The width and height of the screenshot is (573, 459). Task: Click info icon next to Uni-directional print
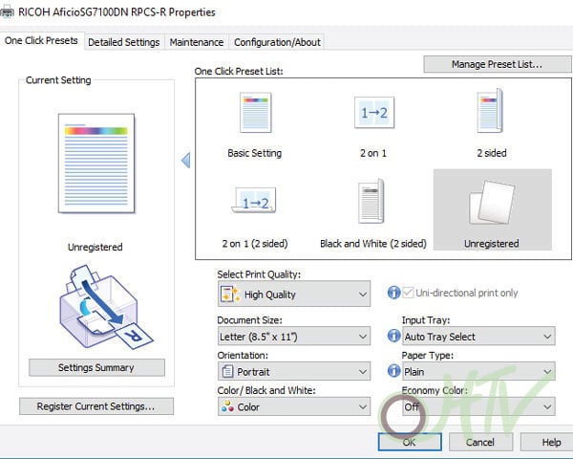pos(393,293)
